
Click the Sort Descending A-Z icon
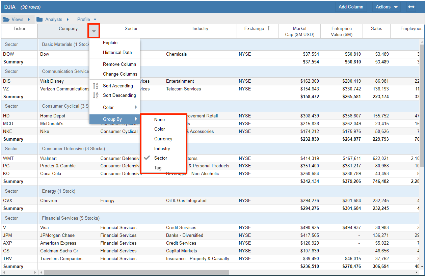coord(96,95)
